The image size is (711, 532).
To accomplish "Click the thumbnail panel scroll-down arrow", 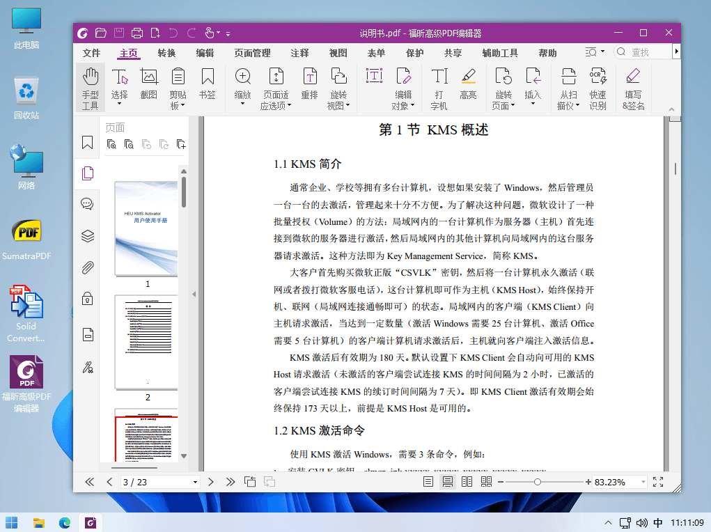I will [184, 456].
